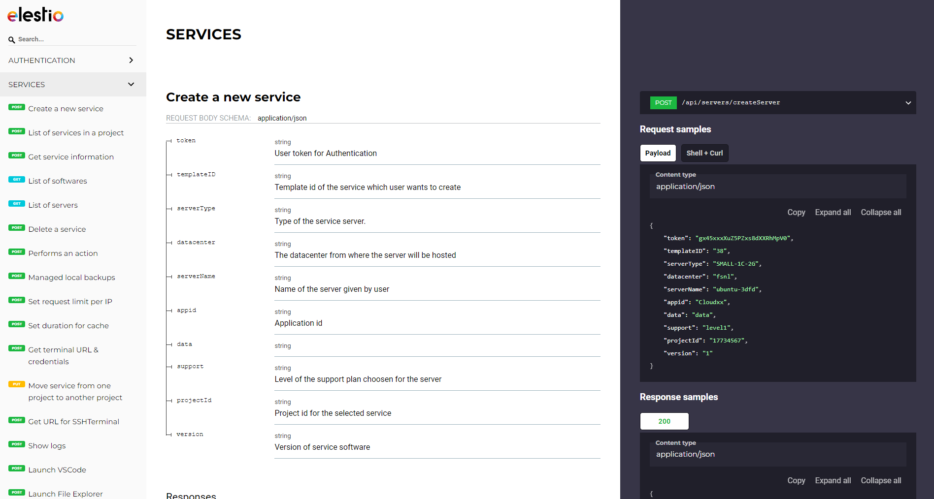
Task: Switch to the Shell + Curl tab
Action: tap(704, 153)
